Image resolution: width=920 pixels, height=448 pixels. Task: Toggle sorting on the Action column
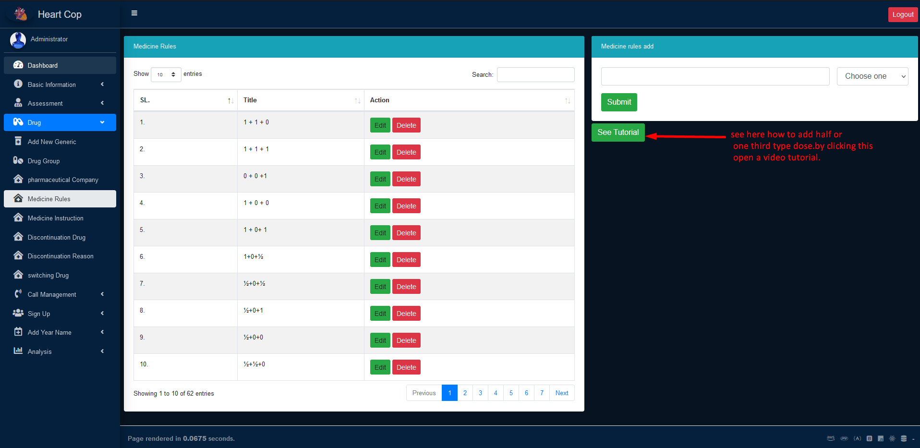coord(568,100)
